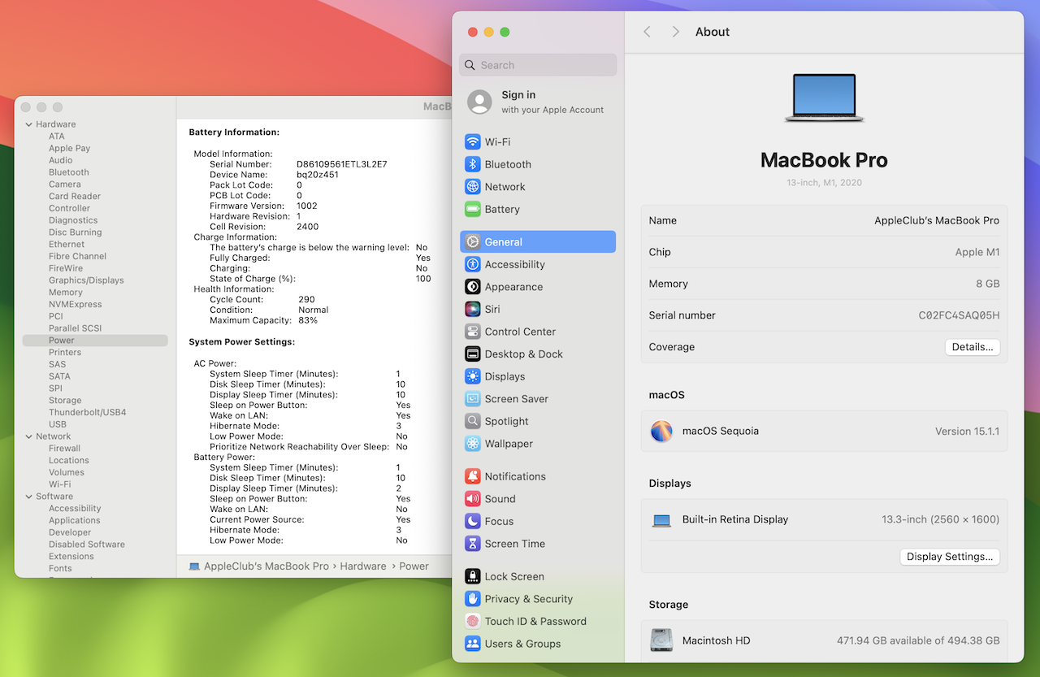This screenshot has height=677, width=1040.
Task: Open Network globe icon in System Settings sidebar
Action: 473,186
